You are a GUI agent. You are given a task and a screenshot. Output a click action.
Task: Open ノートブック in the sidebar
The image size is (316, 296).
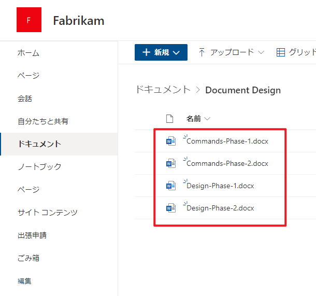[39, 167]
